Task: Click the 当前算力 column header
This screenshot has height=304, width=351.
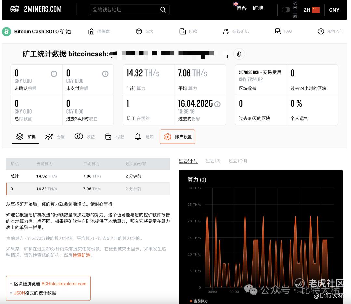Action: click(45, 164)
